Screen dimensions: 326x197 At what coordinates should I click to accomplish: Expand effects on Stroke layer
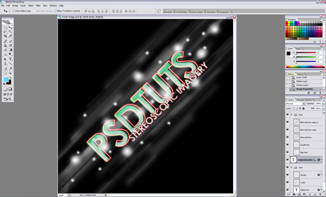pos(322,175)
